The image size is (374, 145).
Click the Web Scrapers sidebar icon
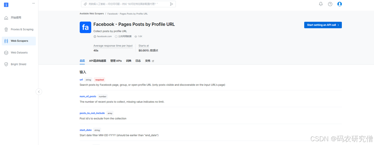6,41
